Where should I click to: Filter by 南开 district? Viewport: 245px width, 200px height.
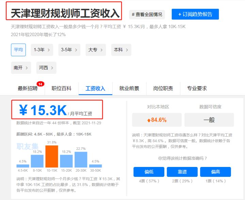click(x=21, y=68)
